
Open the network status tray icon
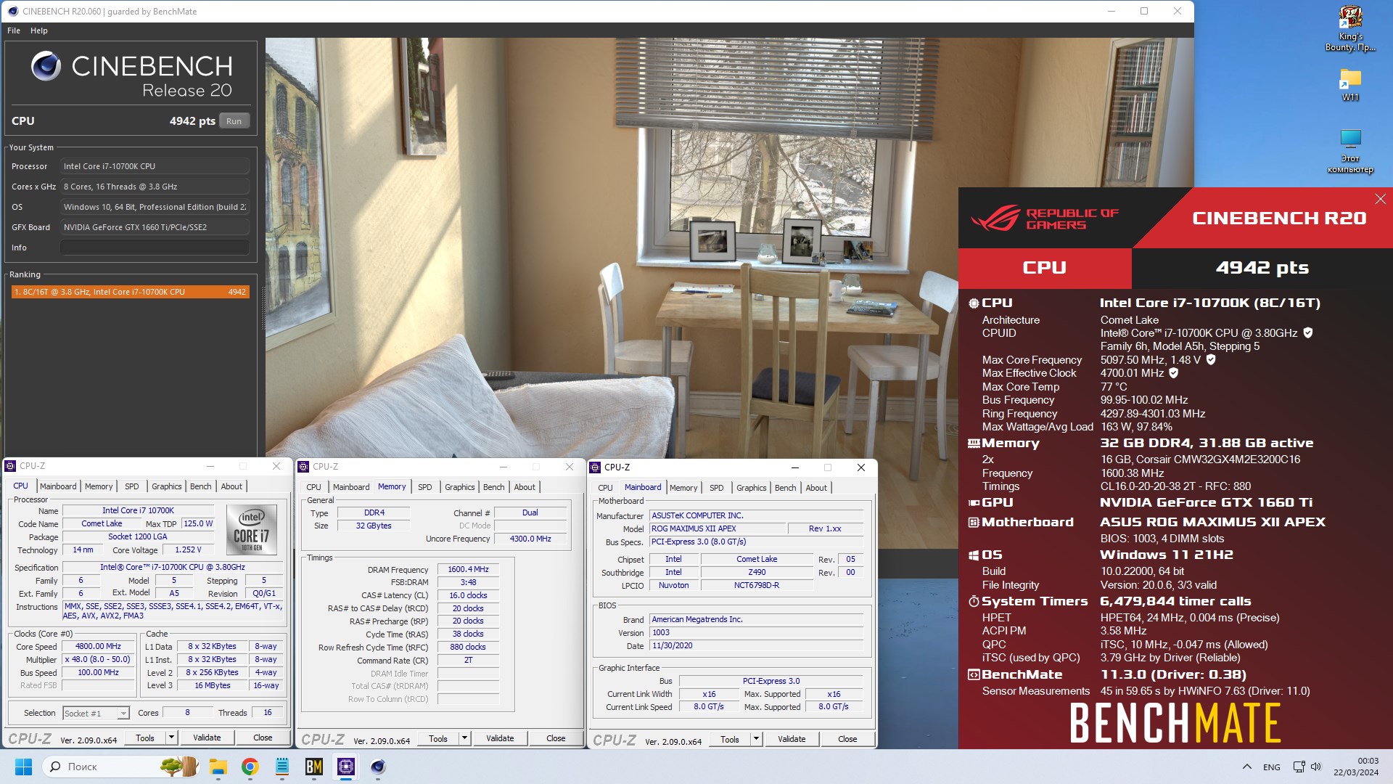[1299, 767]
